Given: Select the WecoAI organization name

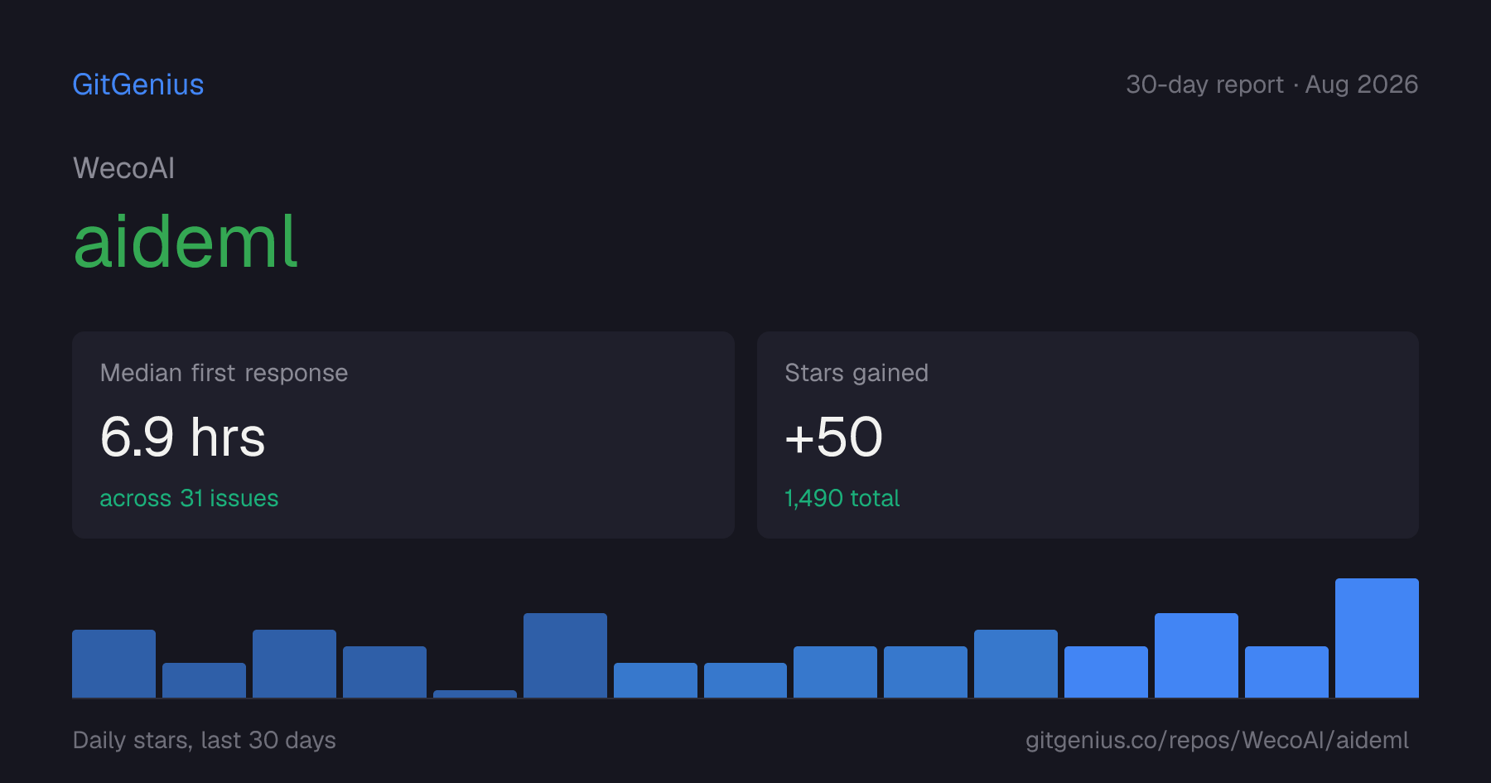Looking at the screenshot, I should 124,168.
